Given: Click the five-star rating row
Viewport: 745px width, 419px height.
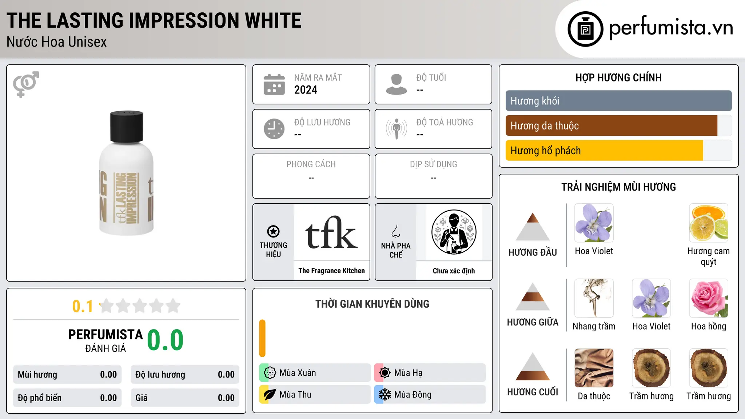Looking at the screenshot, I should pyautogui.click(x=140, y=306).
